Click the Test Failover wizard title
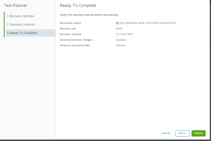 point(15,5)
